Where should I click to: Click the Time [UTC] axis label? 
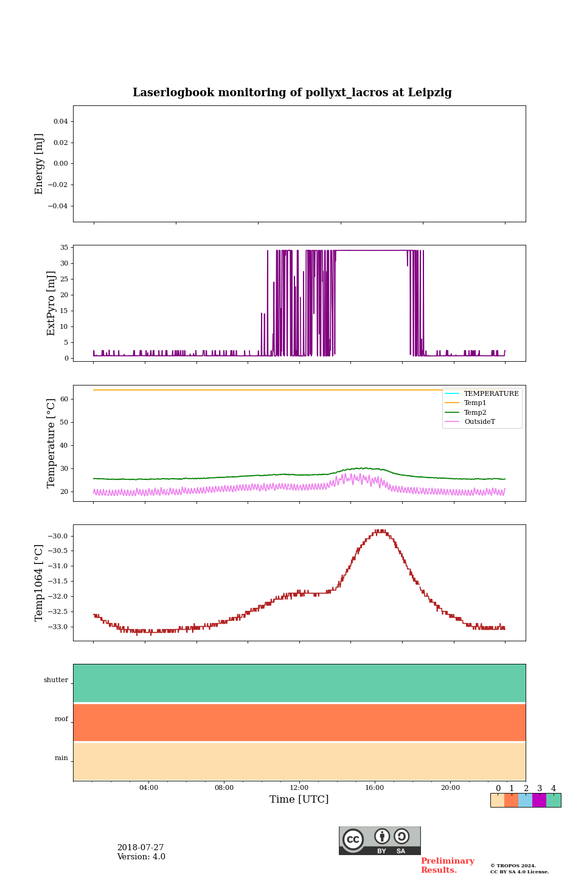[x=299, y=800]
